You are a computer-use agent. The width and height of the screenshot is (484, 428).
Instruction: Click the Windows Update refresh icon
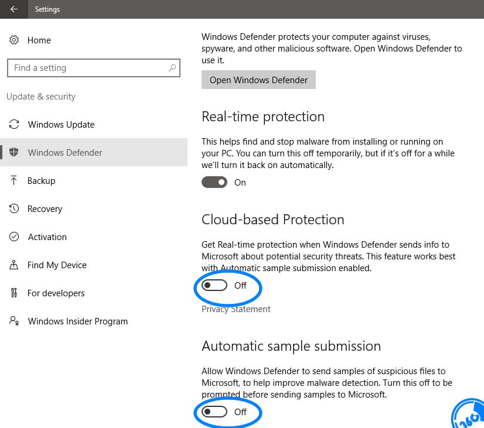pyautogui.click(x=14, y=124)
